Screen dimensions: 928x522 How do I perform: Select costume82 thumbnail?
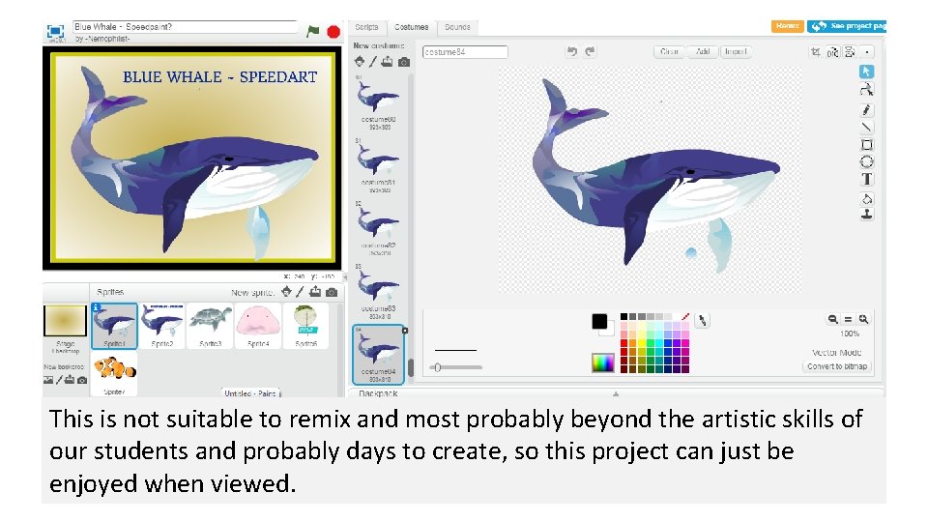(x=378, y=228)
